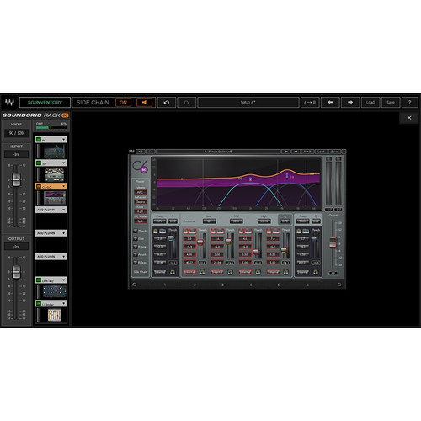Open the second rack slot plugin dropdown arrow

point(64,163)
